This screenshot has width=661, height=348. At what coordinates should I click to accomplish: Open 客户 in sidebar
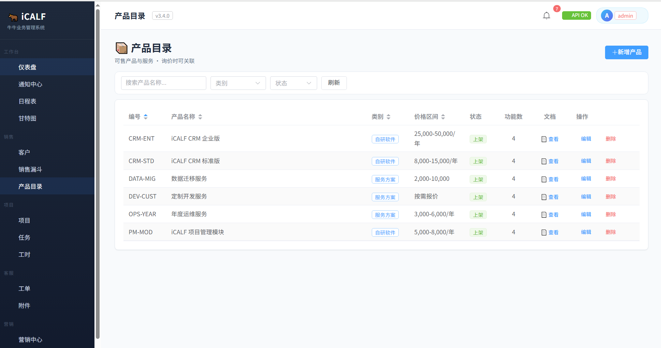click(x=47, y=152)
